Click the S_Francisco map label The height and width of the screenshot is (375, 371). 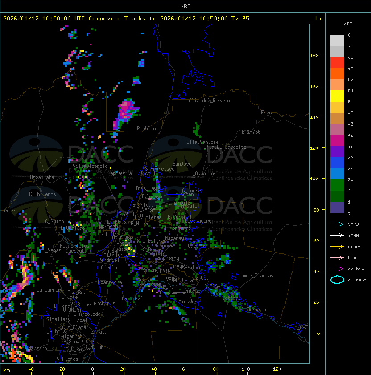click(x=160, y=169)
